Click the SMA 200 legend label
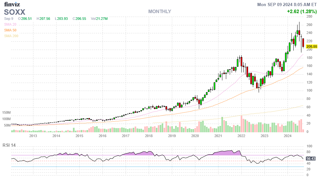 coord(11,36)
